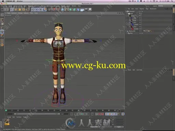Click the Apply button
175x131 pixels.
click(119, 127)
